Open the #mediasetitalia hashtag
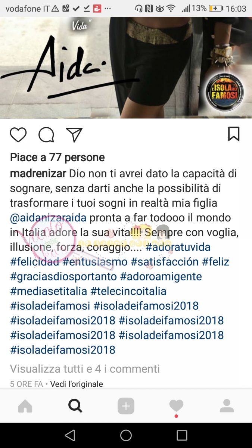 pos(49,291)
